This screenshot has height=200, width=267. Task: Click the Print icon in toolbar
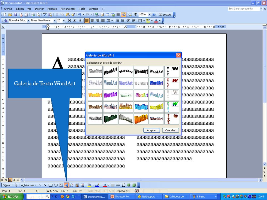[33, 15]
